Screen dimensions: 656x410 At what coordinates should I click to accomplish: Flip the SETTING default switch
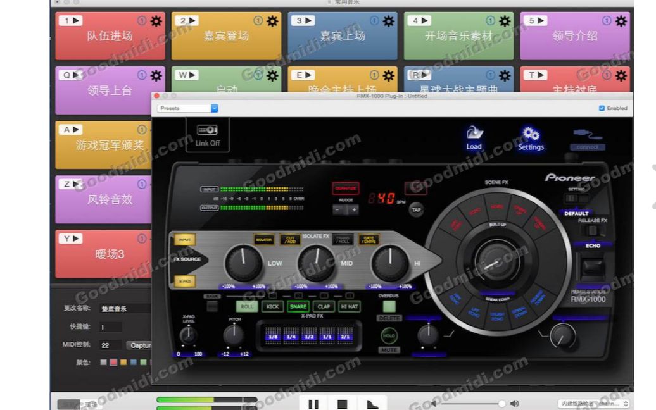(x=576, y=199)
